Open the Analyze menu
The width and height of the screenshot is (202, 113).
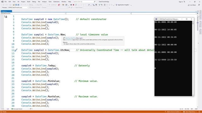point(44,2)
